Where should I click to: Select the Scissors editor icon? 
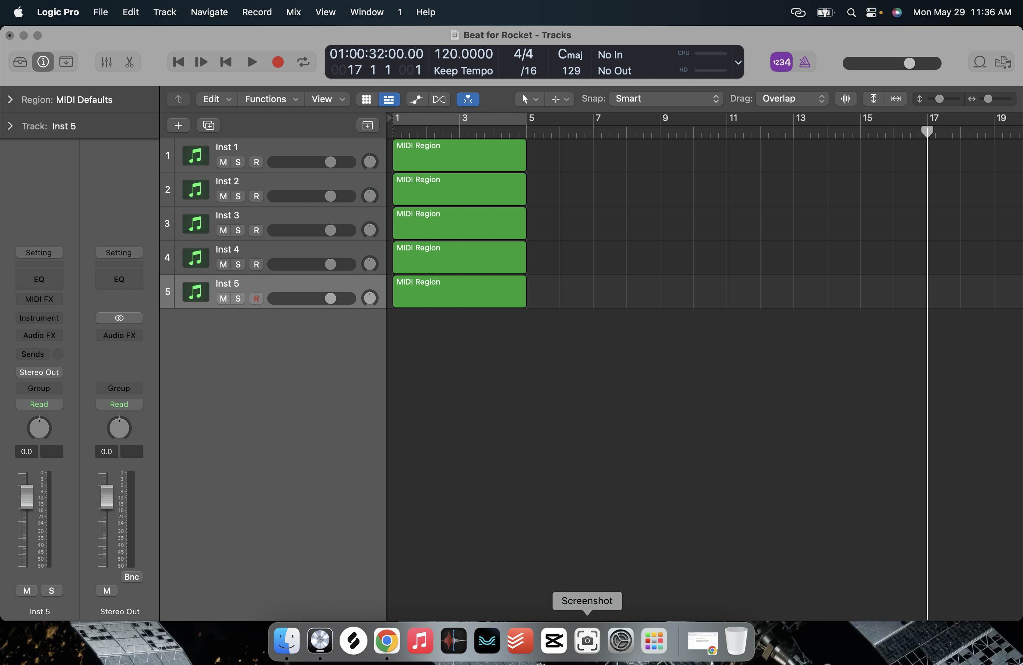tap(129, 62)
